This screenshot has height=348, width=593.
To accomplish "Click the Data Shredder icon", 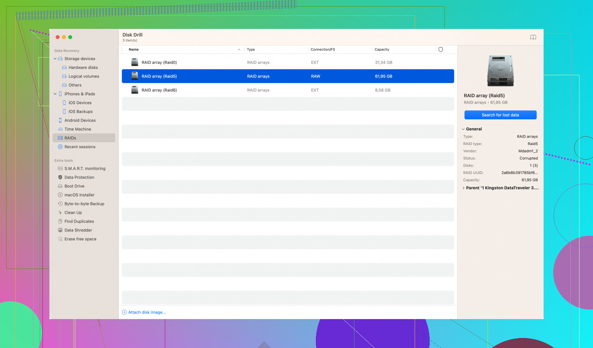I will tap(60, 230).
